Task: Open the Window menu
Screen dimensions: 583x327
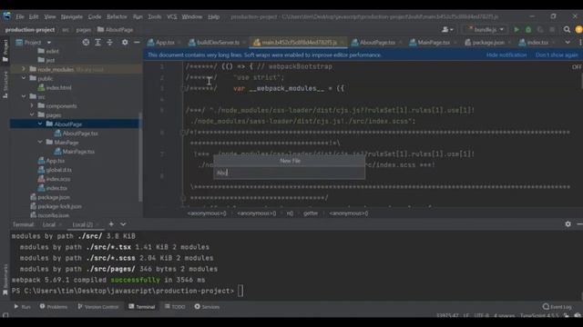Action: pyautogui.click(x=192, y=16)
